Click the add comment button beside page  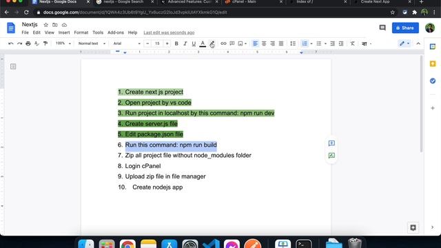pyautogui.click(x=331, y=143)
